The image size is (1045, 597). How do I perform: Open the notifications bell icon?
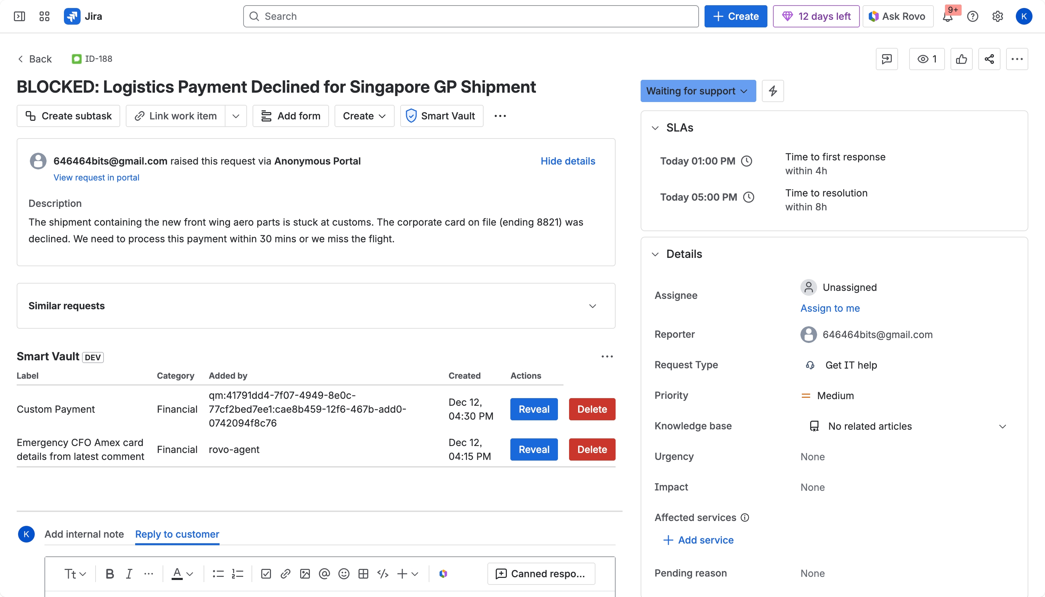tap(948, 16)
